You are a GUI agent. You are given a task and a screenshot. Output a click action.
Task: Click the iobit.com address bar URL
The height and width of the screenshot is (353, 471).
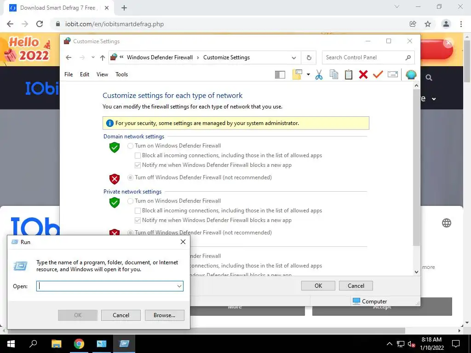[x=115, y=24]
